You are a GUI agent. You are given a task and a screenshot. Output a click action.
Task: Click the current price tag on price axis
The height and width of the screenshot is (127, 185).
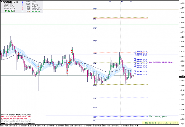(182, 77)
